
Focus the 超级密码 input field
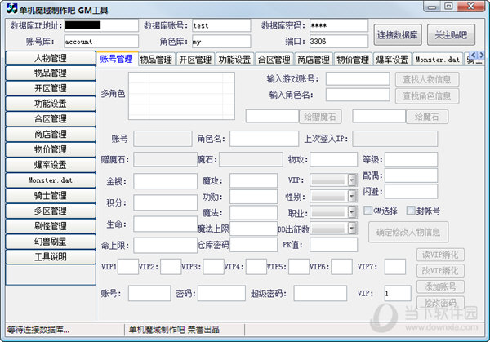(x=320, y=293)
